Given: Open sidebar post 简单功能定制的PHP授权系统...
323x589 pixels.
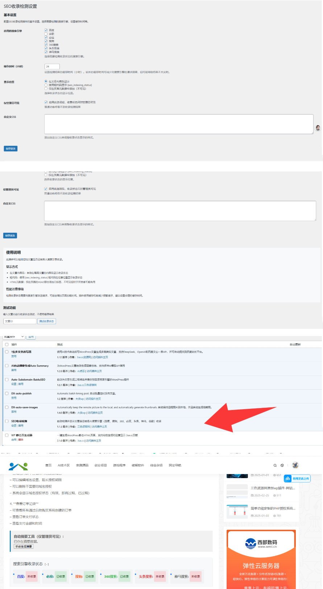Looking at the screenshot, I should point(273,509).
